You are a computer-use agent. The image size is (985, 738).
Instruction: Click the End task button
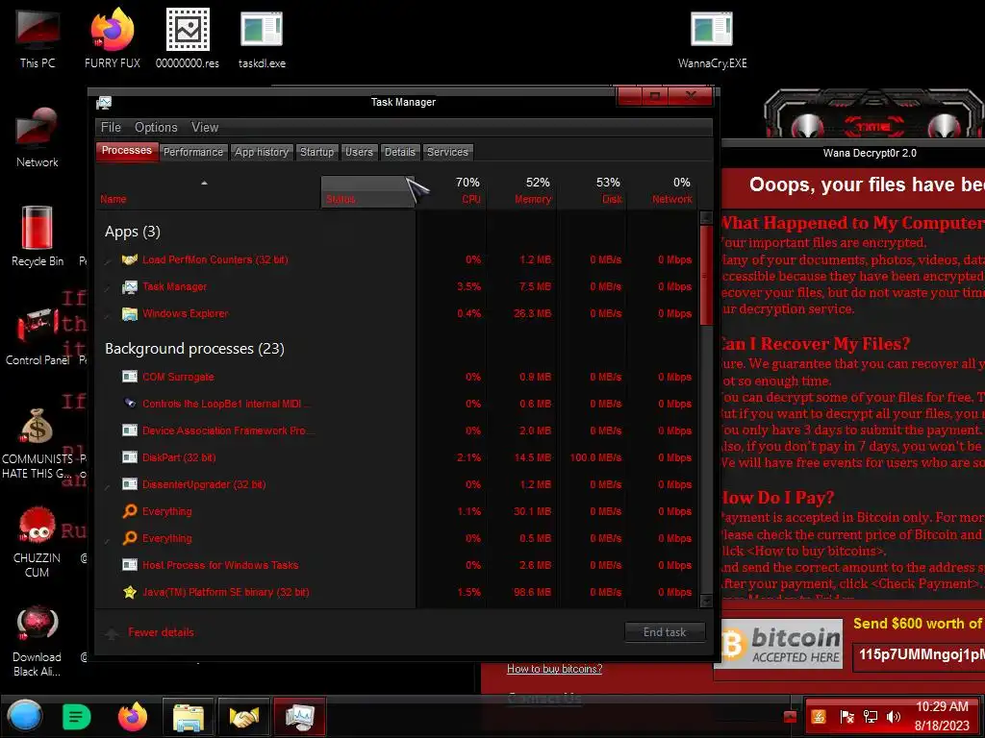point(665,632)
